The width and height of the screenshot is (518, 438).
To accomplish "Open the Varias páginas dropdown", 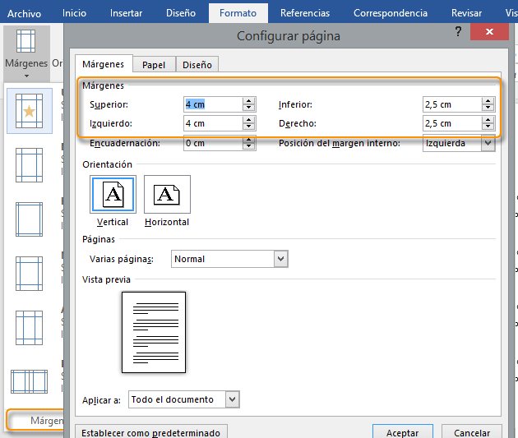I will (x=281, y=259).
